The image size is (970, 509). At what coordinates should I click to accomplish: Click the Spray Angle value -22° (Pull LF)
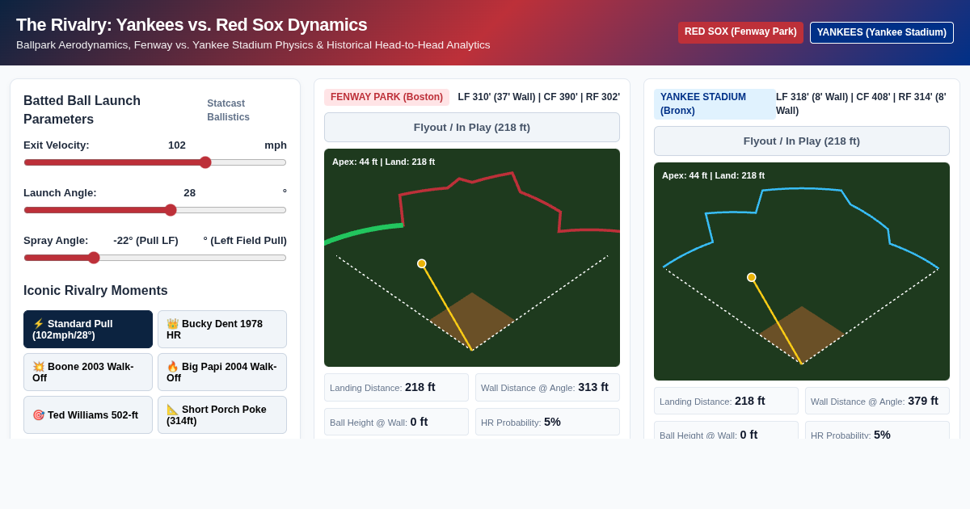(145, 241)
